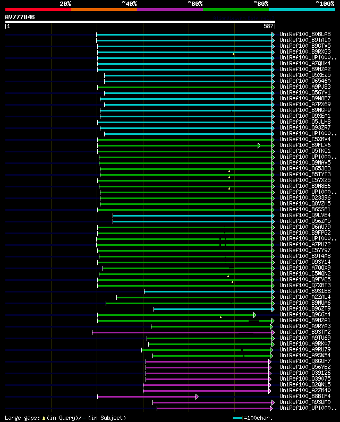Image resolution: width=340 pixels, height=422 pixels.
Task: Click the UniRef100_Q9XEA1 label
Action: [305, 116]
